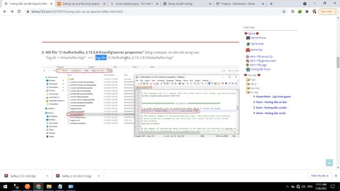Open the Game Nes link

[256, 50]
